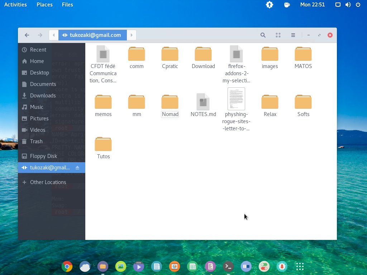
Task: Open Other Locations from the sidebar
Action: coord(48,182)
